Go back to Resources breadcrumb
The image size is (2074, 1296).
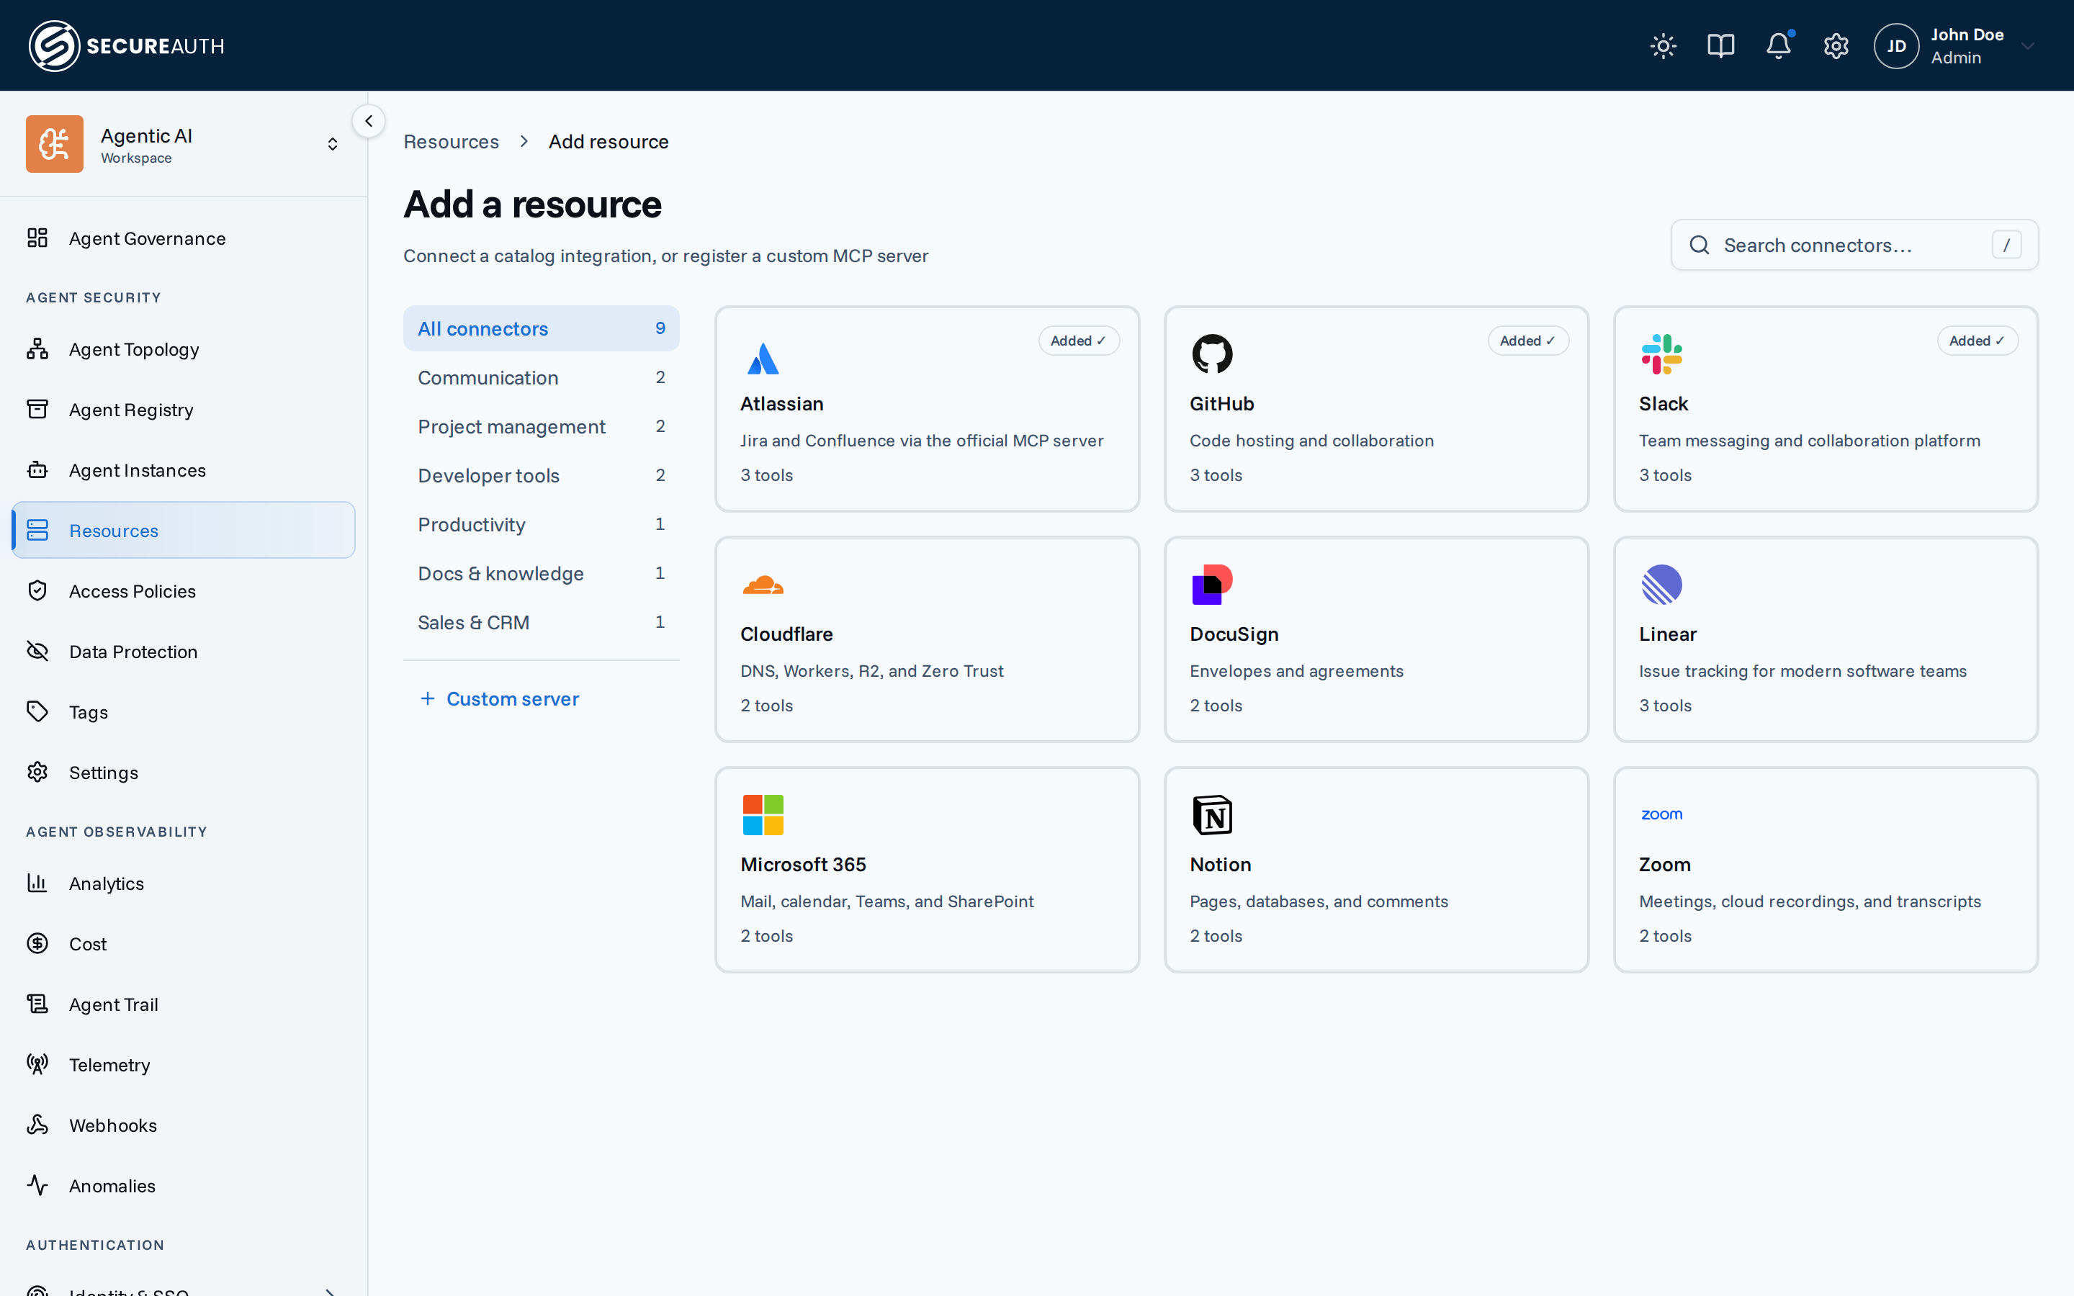451,141
